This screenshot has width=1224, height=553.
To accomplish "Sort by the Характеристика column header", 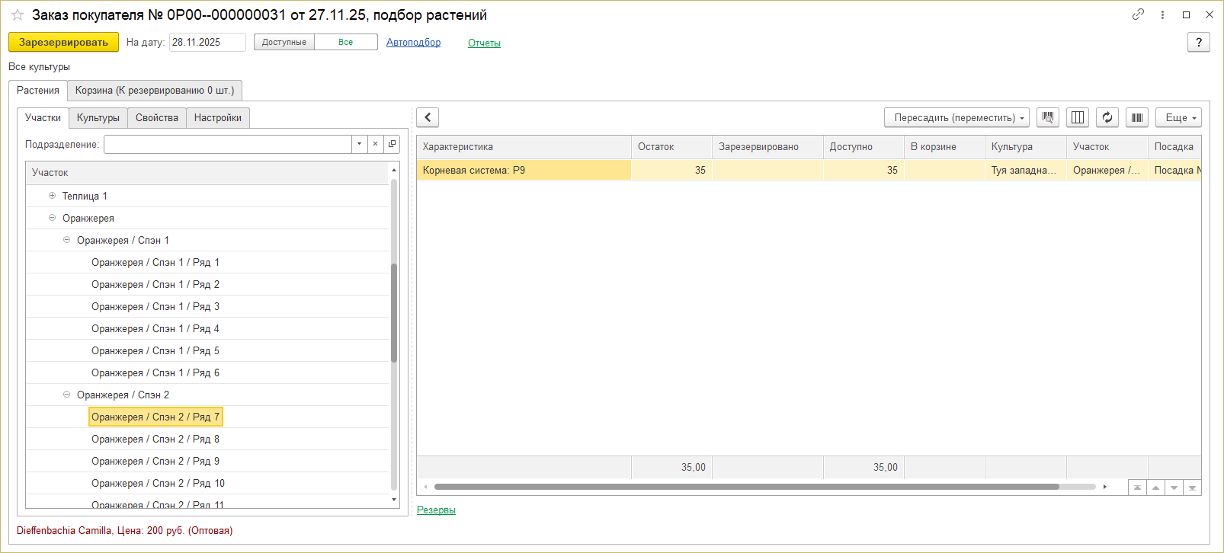I will 524,147.
